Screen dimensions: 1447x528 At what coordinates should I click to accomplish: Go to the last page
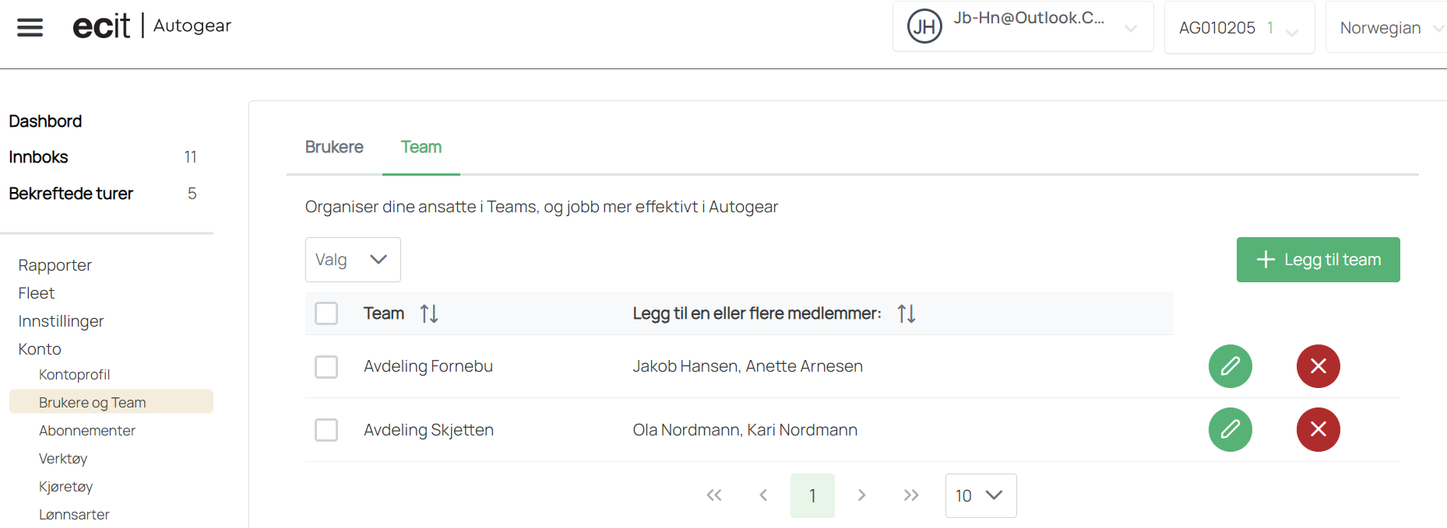911,495
